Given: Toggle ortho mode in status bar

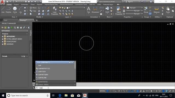Looking at the screenshot, I should [x=116, y=91].
